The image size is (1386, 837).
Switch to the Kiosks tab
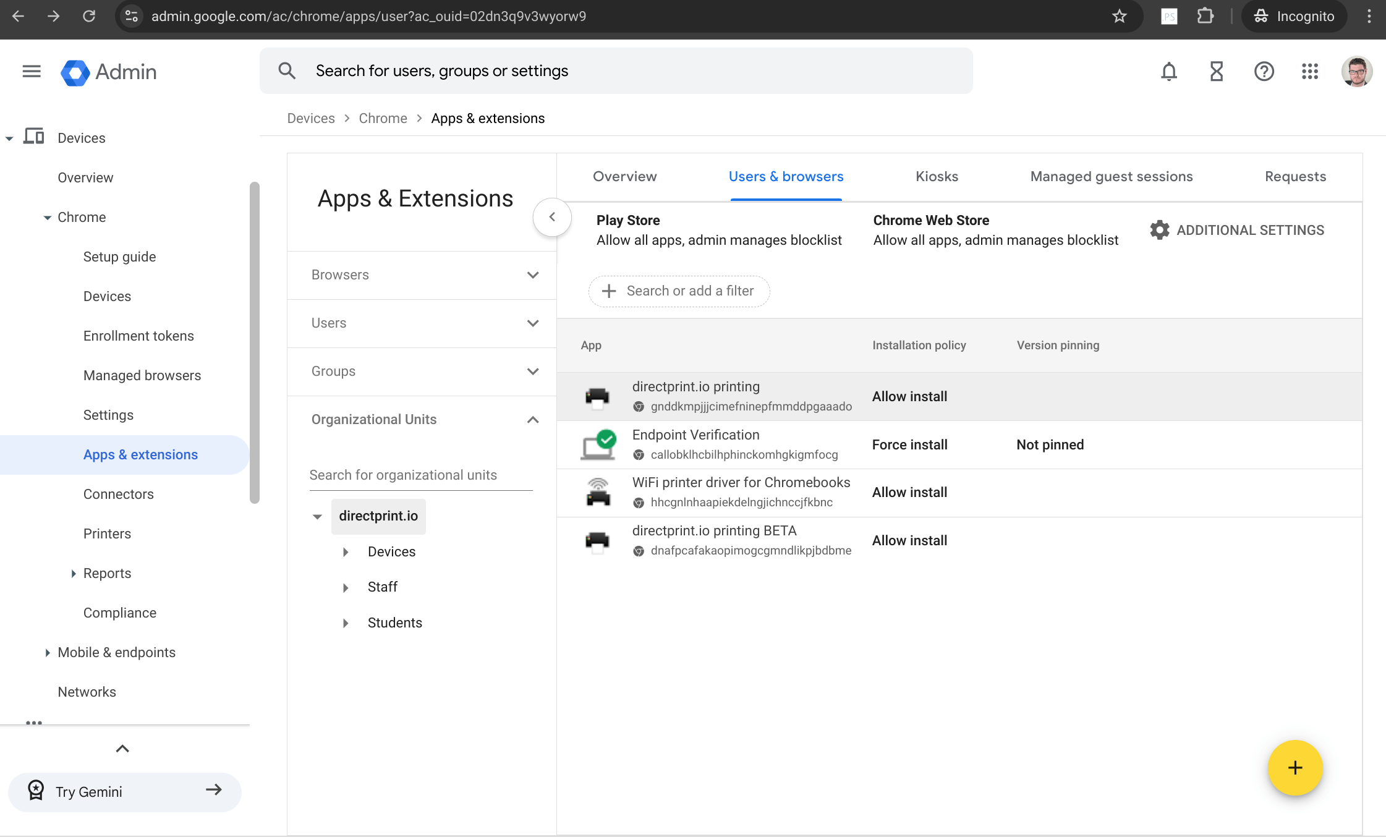pyautogui.click(x=936, y=176)
